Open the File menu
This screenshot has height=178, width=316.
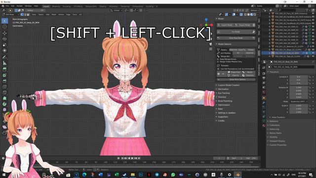tap(7, 6)
